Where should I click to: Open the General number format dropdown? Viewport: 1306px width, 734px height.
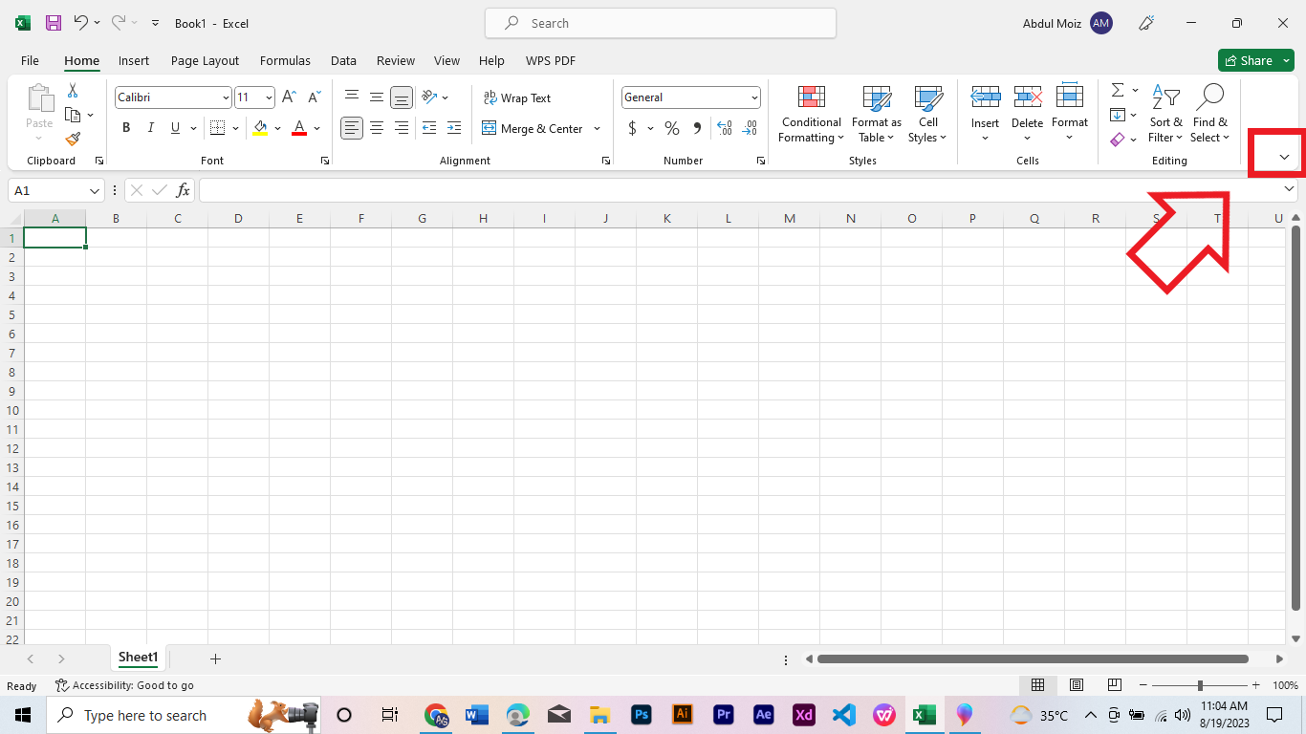754,97
